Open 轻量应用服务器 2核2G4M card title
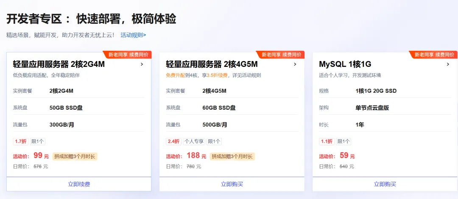458x199 pixels. point(59,64)
